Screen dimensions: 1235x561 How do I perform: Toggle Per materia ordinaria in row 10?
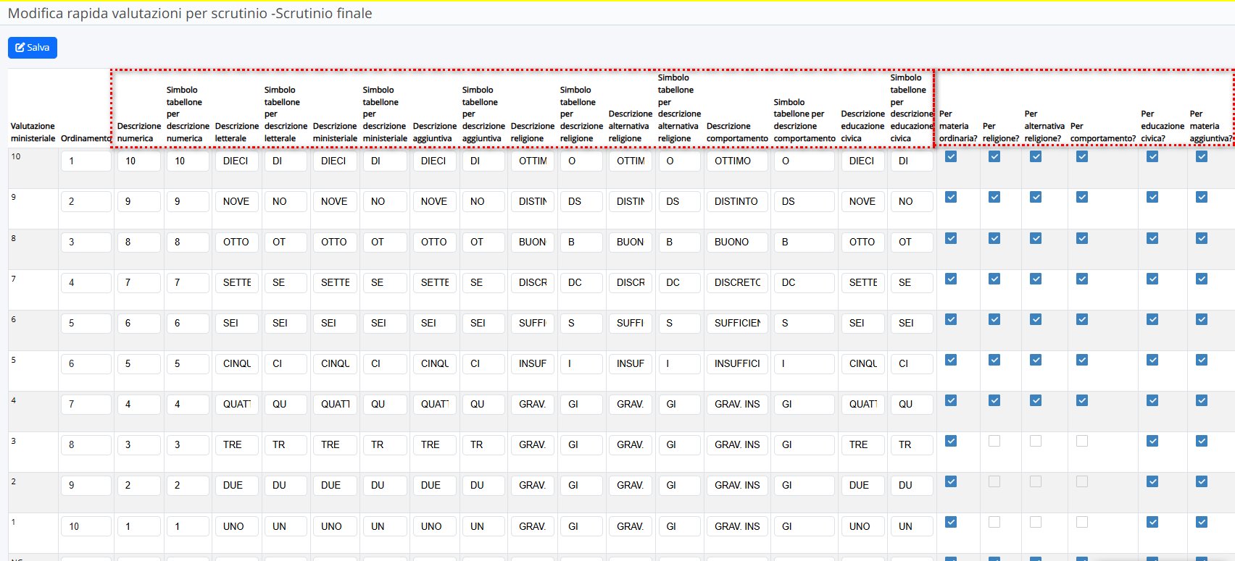pyautogui.click(x=951, y=156)
